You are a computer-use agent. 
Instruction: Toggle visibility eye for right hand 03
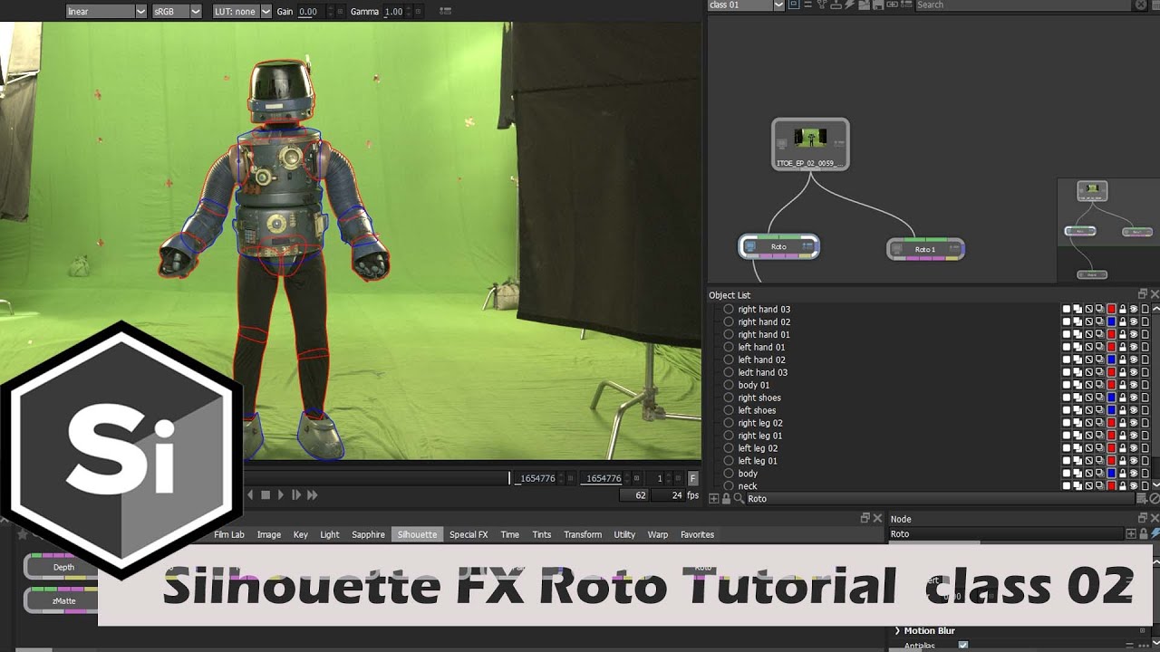1134,309
